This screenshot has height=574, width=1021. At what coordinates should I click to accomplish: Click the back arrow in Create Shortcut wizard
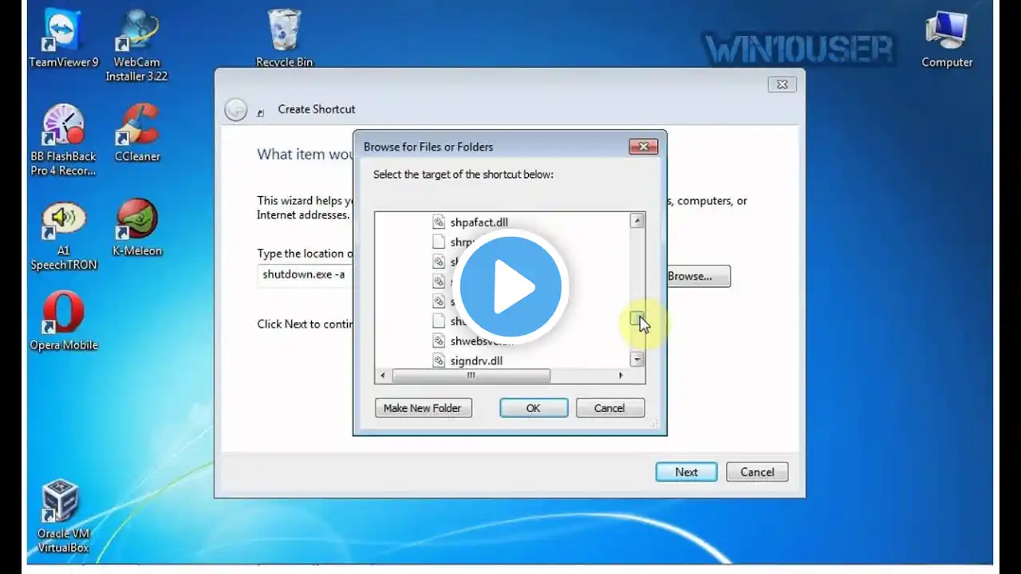(x=235, y=109)
